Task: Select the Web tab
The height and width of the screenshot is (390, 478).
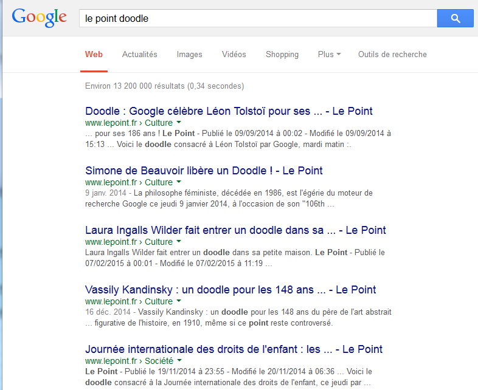Action: [94, 55]
